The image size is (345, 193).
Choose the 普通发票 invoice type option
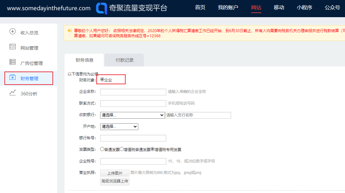(x=102, y=149)
